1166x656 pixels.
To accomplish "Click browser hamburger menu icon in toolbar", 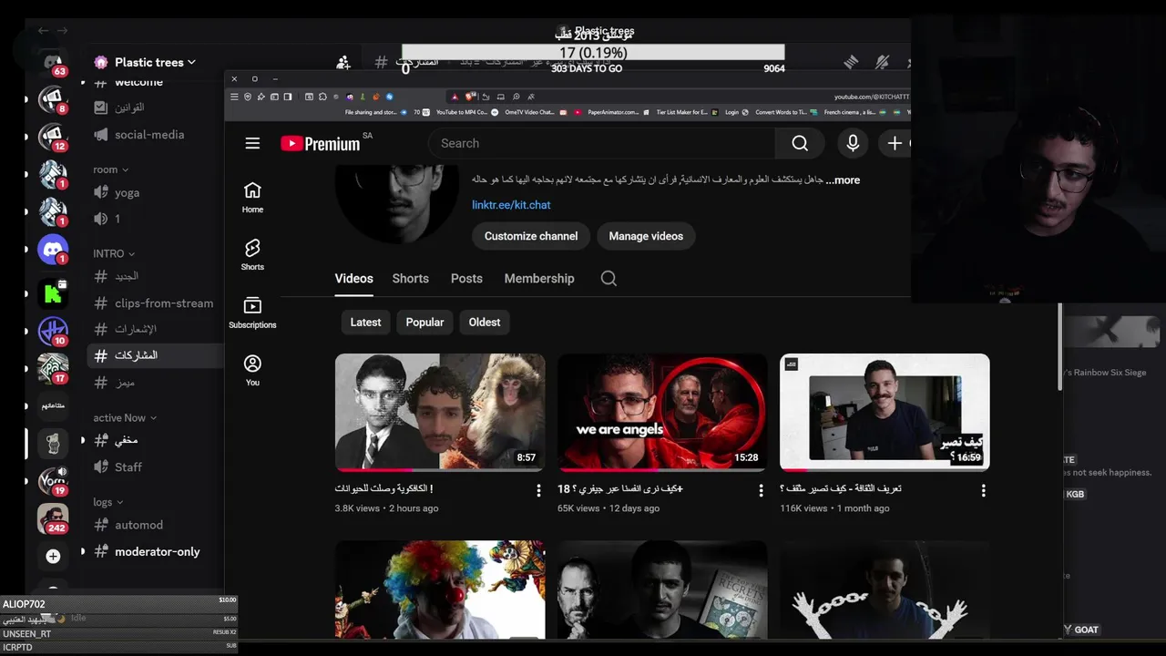I will pos(234,97).
